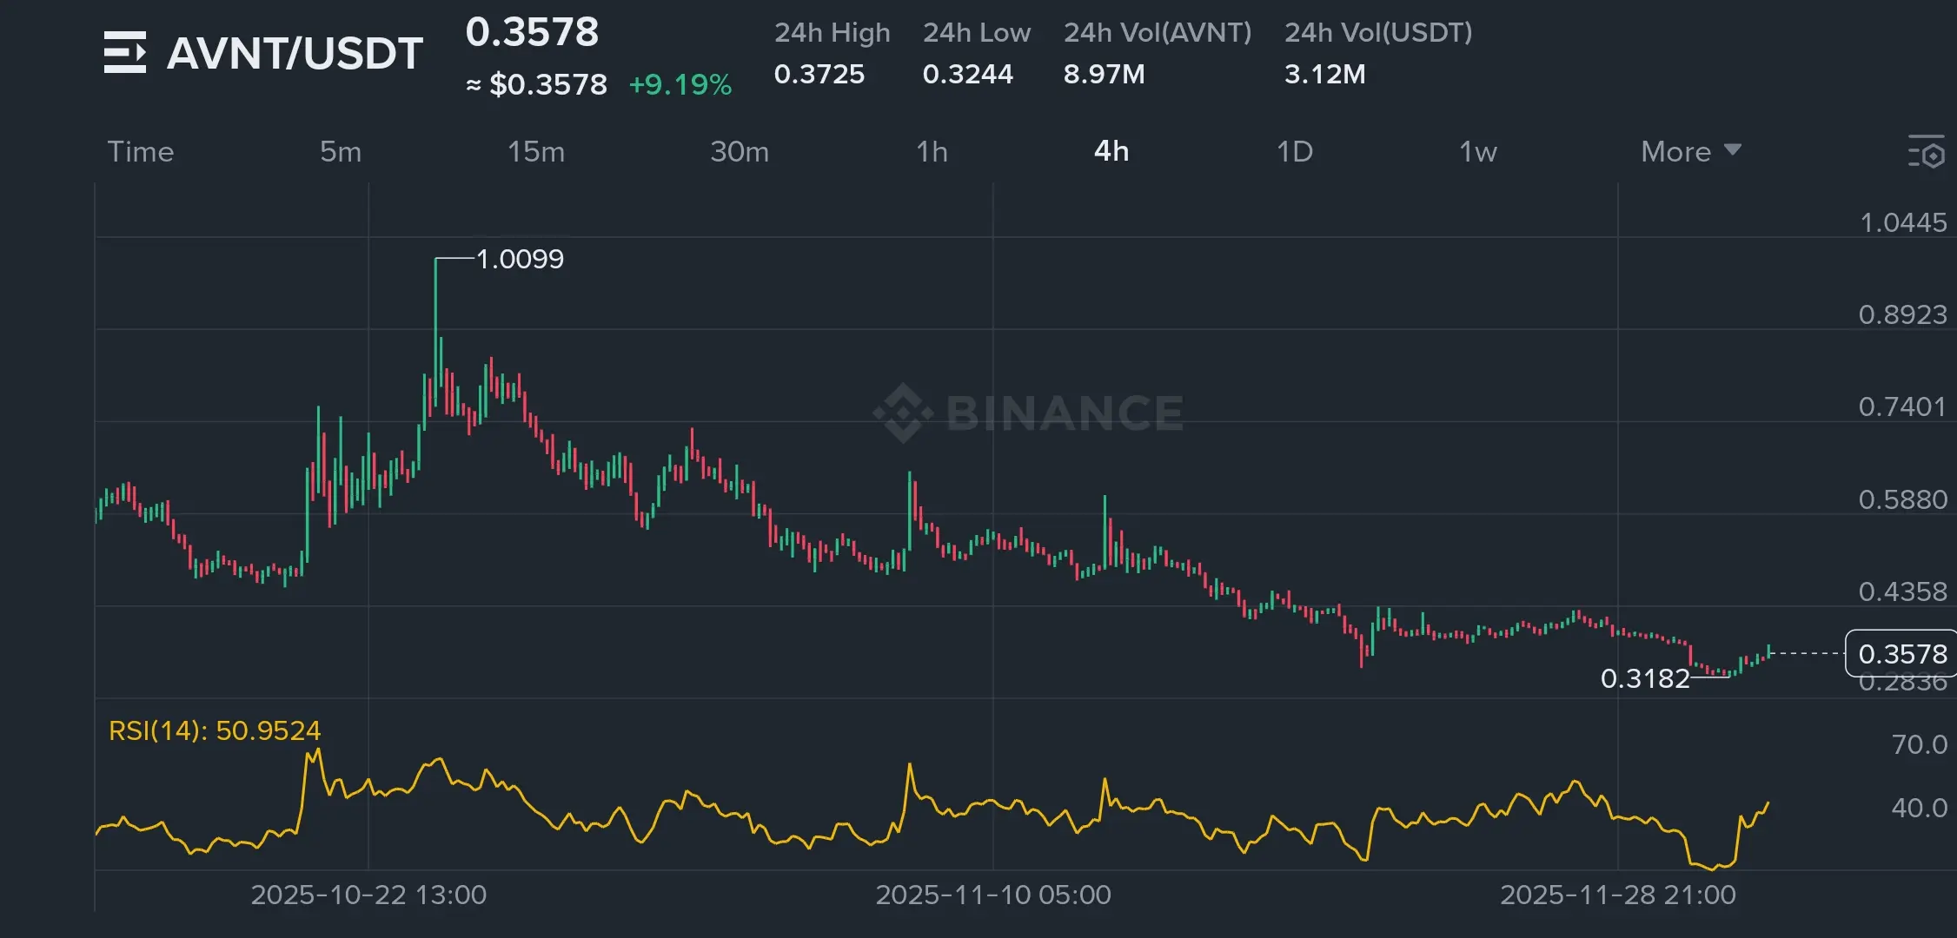Click the 0.3182 low price marker
Viewport: 1957px width, 938px height.
[x=1644, y=678]
